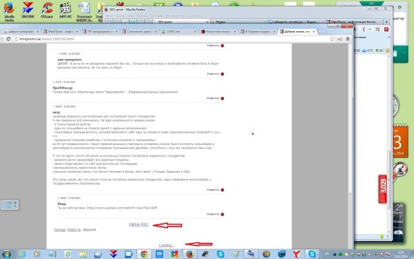The height and width of the screenshot is (259, 414).
Task: Click Ответить under the нетр comment
Action: pyautogui.click(x=213, y=189)
